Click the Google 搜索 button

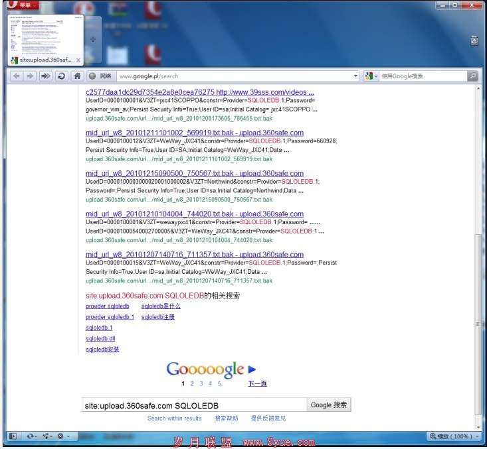tap(329, 405)
